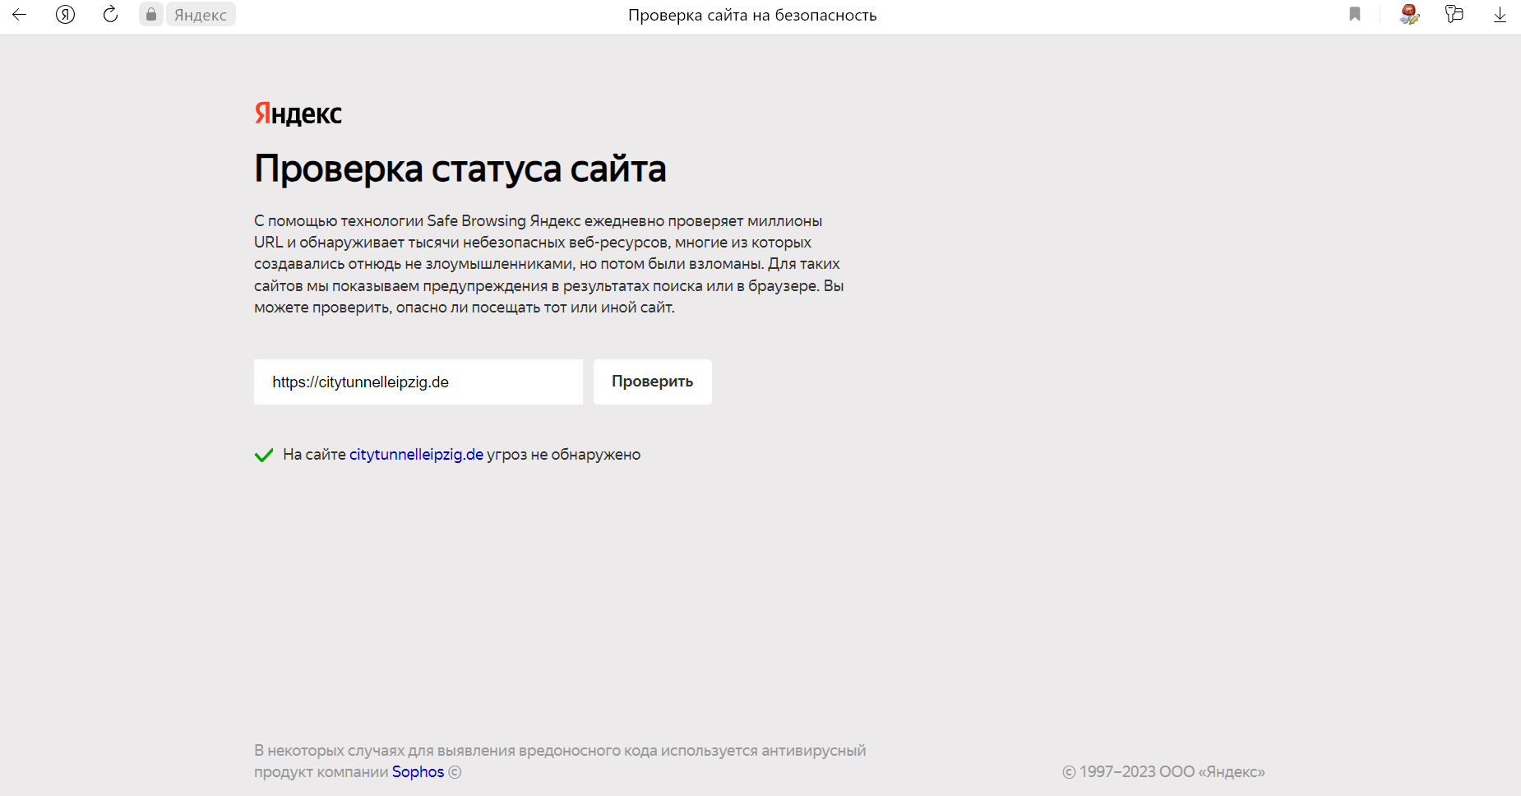The height and width of the screenshot is (796, 1521).
Task: Open the red seal extension icon
Action: (x=1409, y=15)
